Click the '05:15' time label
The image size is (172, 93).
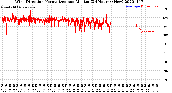pos(37,88)
